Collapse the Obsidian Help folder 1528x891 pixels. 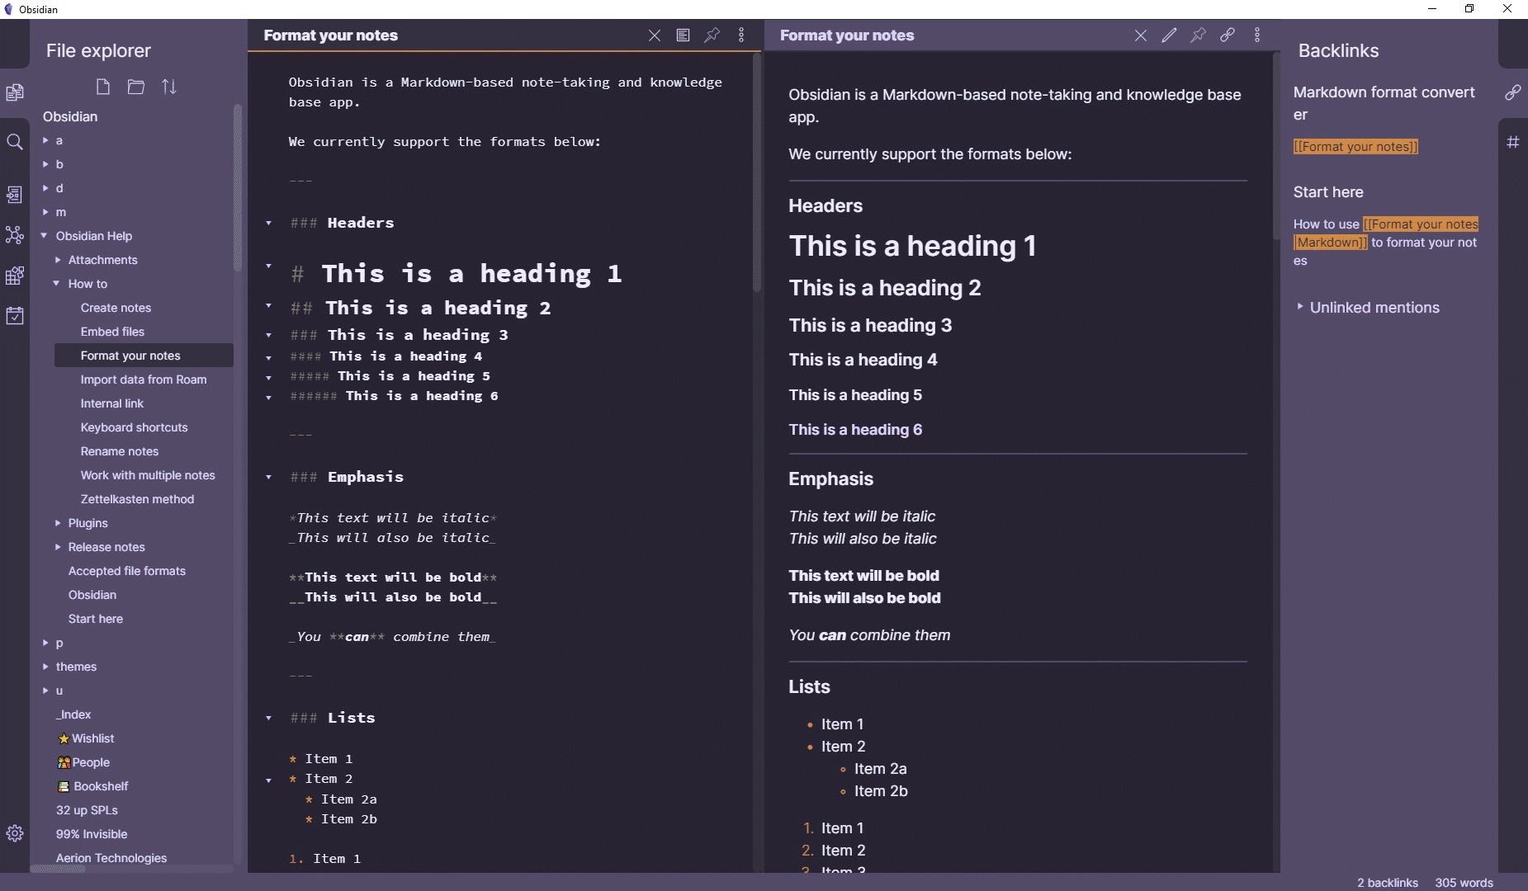click(45, 236)
